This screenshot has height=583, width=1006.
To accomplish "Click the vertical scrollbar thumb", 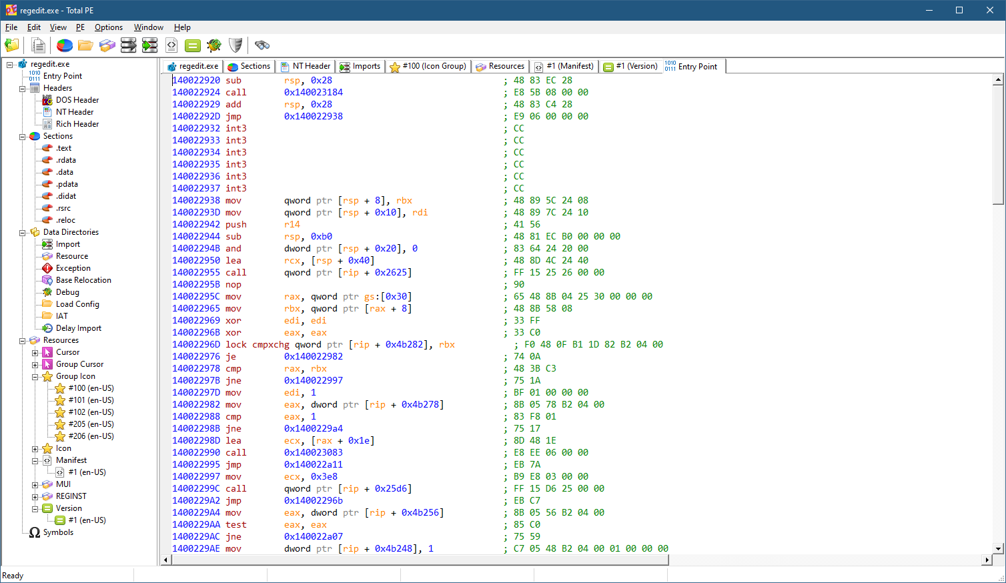I will tap(998, 145).
